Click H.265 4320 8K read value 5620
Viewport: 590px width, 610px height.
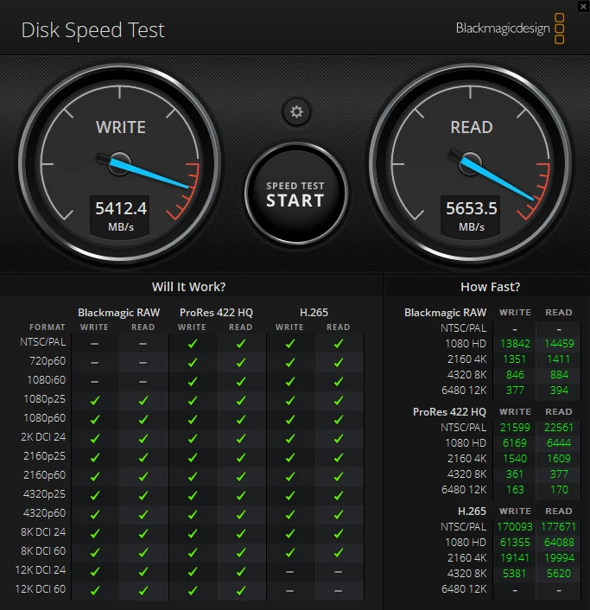point(559,574)
